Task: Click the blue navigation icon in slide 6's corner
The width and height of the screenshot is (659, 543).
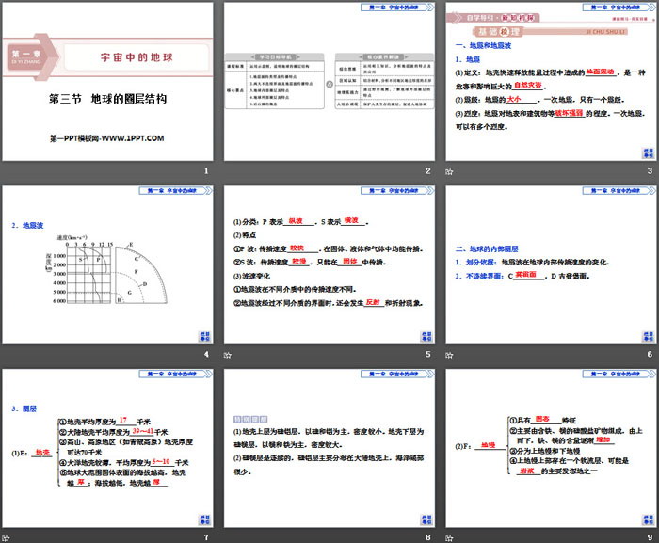Action: [x=648, y=337]
